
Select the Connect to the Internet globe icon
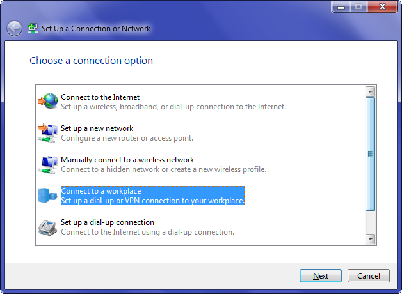tap(47, 102)
